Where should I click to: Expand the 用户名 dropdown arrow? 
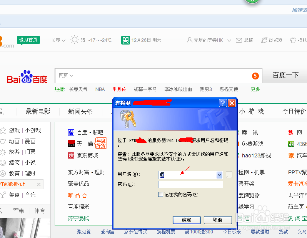[x=220, y=175]
